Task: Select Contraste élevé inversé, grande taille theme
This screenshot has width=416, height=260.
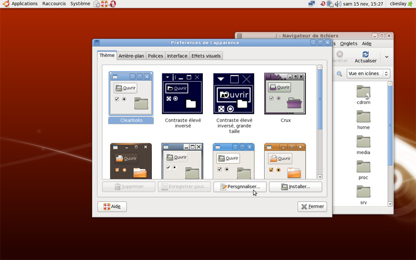Action: point(233,94)
